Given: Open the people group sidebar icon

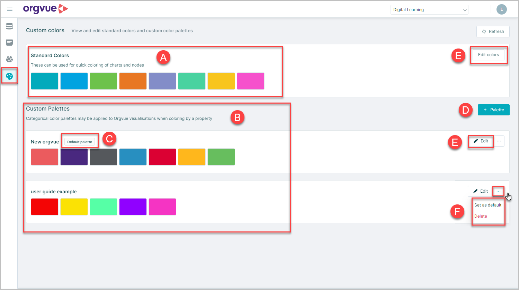Looking at the screenshot, I should point(9,59).
